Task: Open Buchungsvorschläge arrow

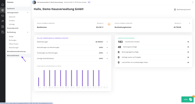Action: point(188,47)
